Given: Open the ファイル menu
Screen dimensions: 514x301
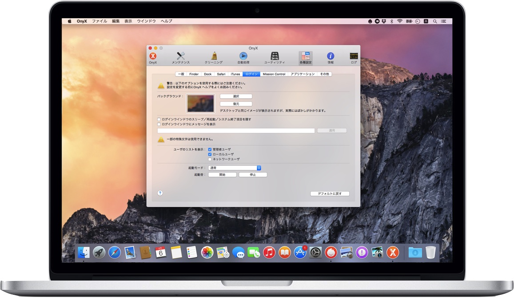Looking at the screenshot, I should point(100,21).
